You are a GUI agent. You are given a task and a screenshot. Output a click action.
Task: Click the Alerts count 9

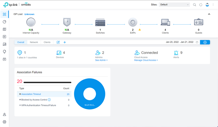pyautogui.click(x=181, y=53)
